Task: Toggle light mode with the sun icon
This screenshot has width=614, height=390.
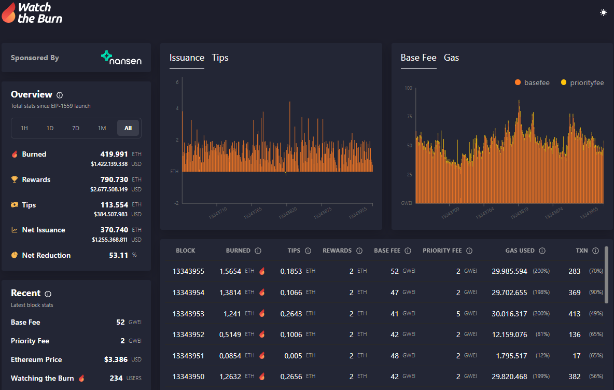Action: [604, 12]
